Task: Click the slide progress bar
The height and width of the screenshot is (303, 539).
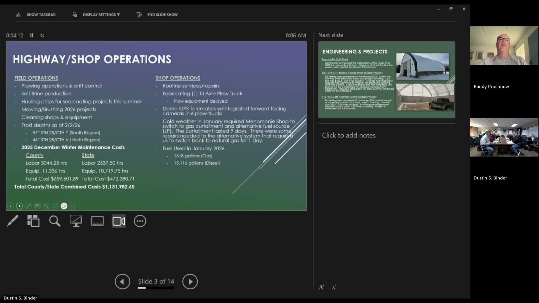Action: pyautogui.click(x=156, y=288)
